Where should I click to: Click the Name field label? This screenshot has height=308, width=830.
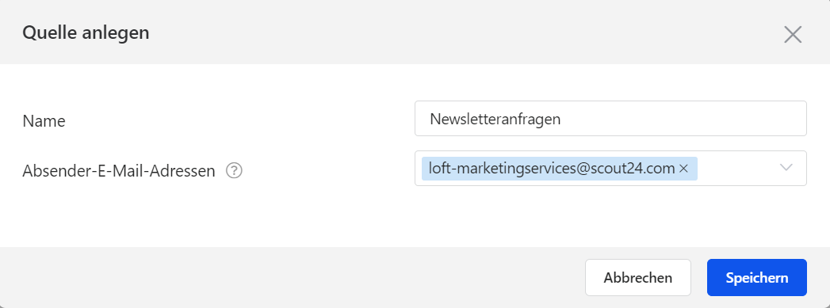tap(44, 121)
